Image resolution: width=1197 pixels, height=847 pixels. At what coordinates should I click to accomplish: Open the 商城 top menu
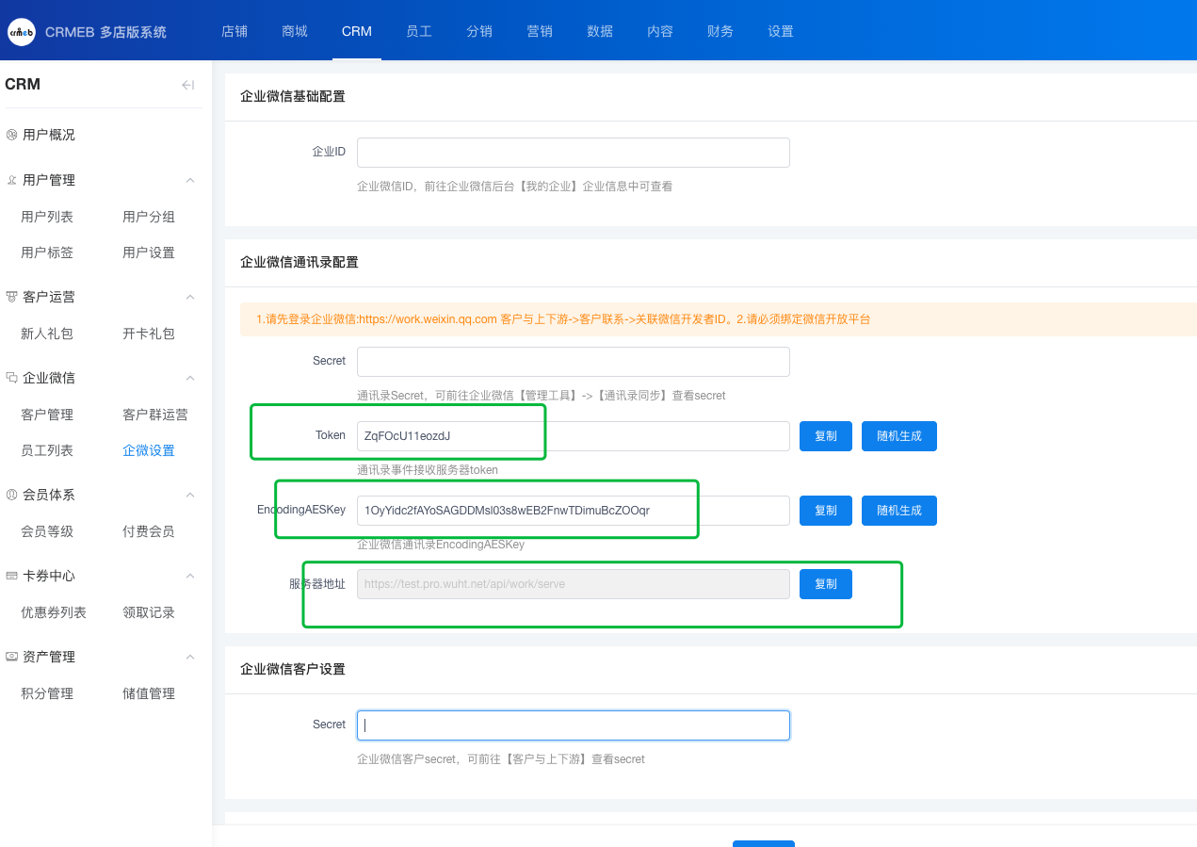pyautogui.click(x=295, y=31)
